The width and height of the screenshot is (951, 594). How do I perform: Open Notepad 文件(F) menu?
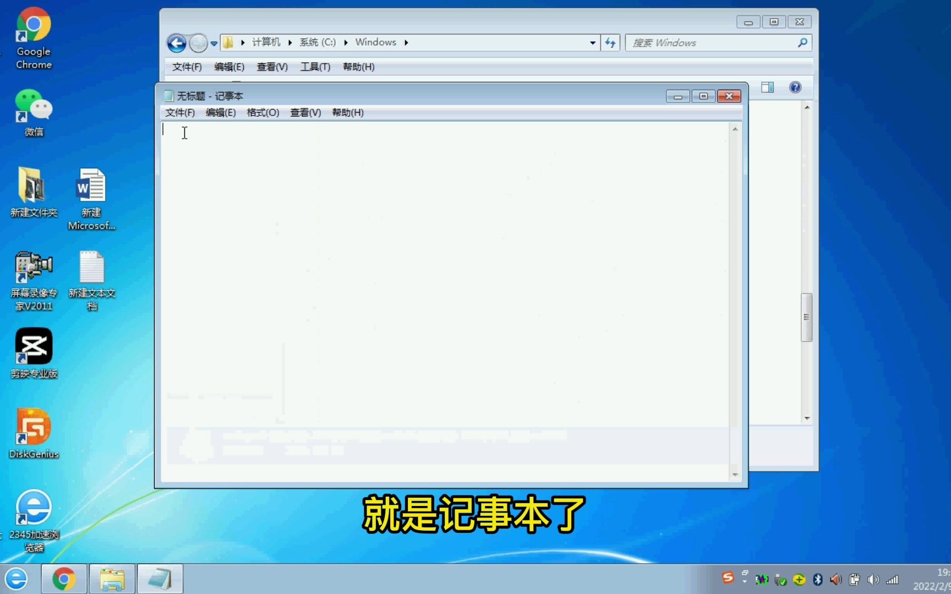point(180,112)
